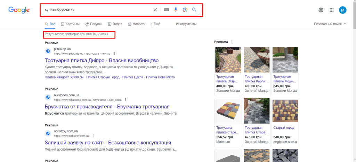
Task: Open Старый город product title link
Action: 284,128
